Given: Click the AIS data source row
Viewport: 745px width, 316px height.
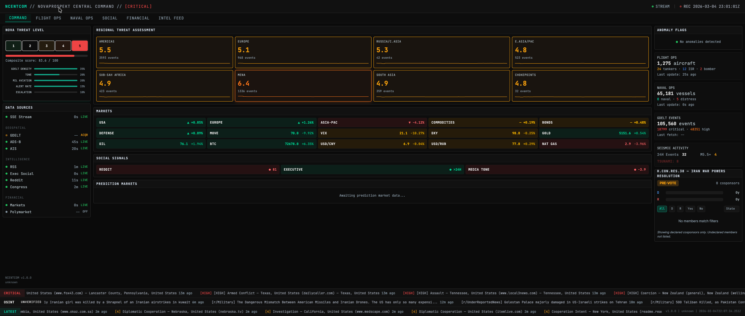Looking at the screenshot, I should coord(46,149).
